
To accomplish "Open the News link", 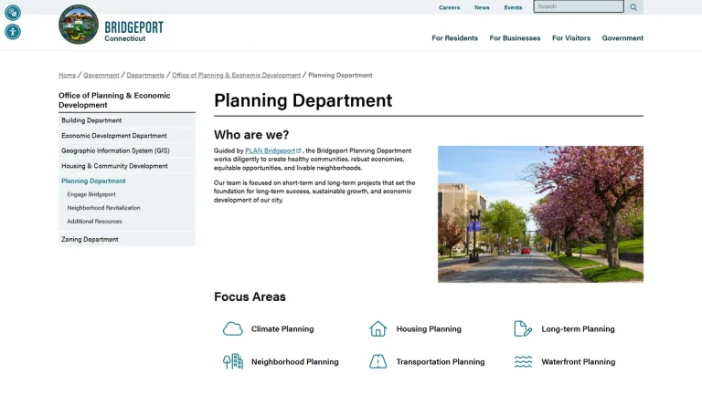I will click(x=482, y=7).
